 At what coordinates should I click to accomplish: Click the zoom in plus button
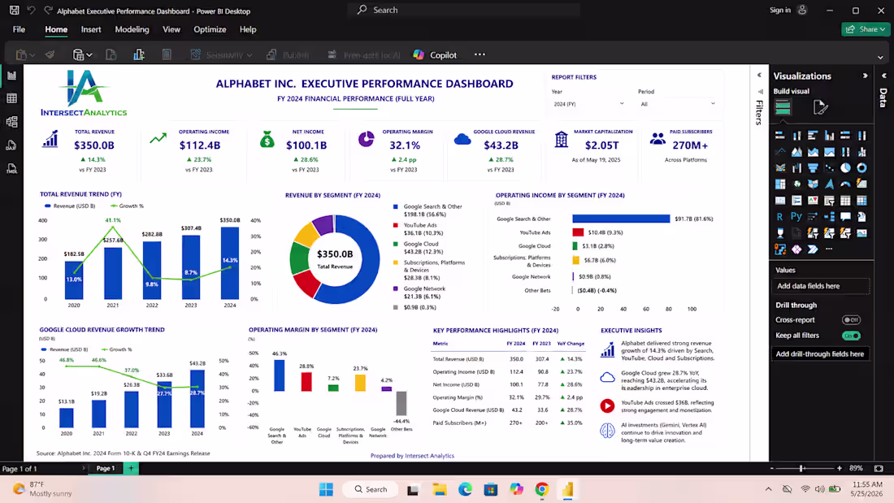(840, 468)
